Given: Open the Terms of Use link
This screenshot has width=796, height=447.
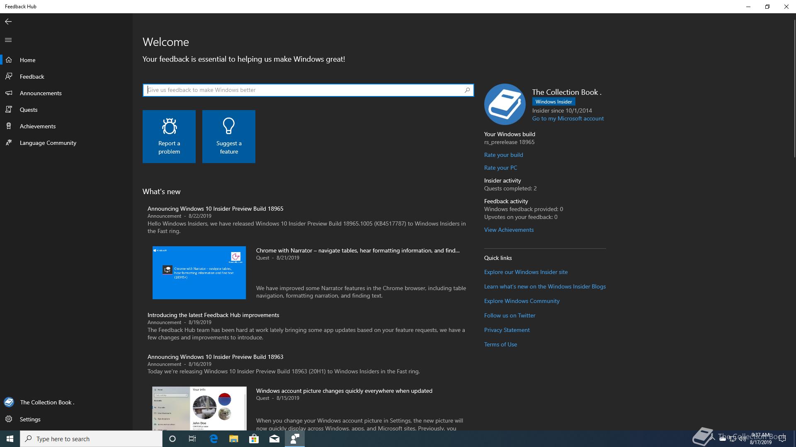Looking at the screenshot, I should click(x=500, y=344).
